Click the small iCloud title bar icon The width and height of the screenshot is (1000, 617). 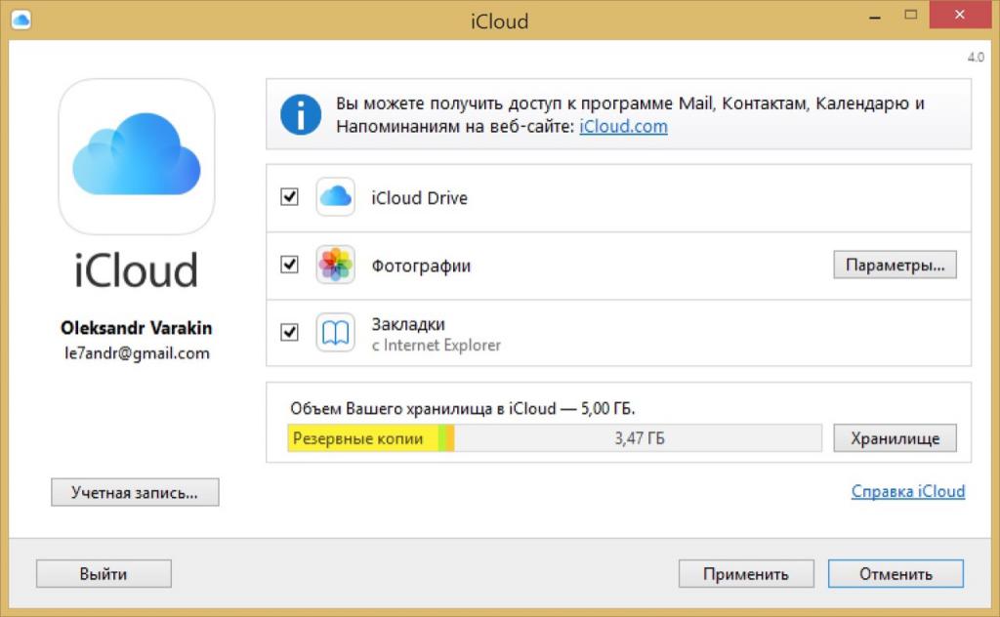pyautogui.click(x=21, y=20)
